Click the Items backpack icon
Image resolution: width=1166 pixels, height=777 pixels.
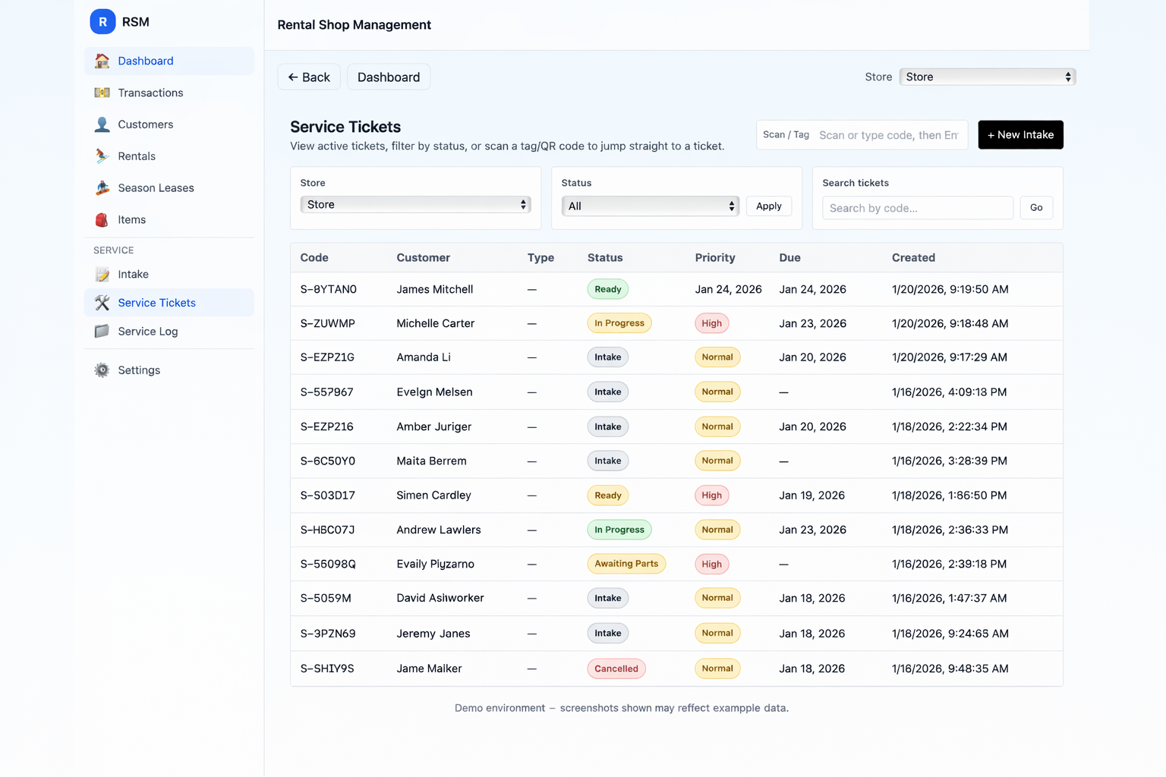pos(102,219)
